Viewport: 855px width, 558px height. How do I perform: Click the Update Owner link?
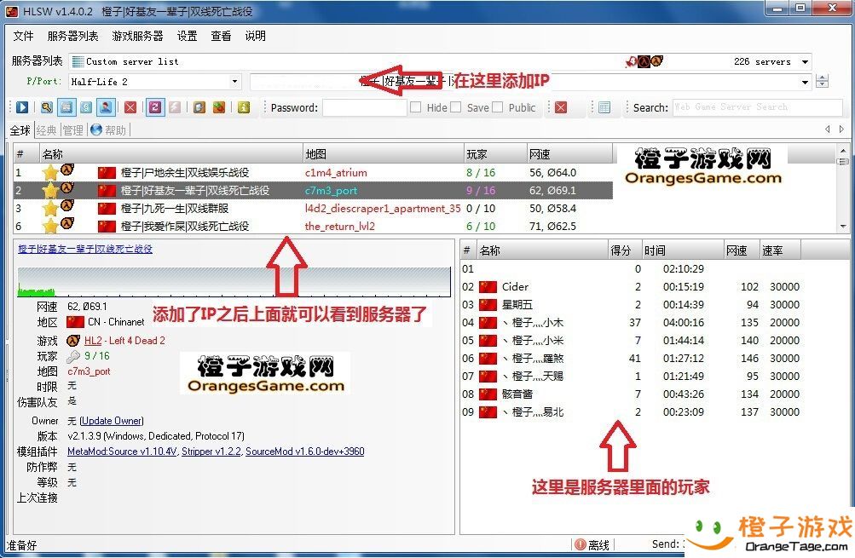112,421
